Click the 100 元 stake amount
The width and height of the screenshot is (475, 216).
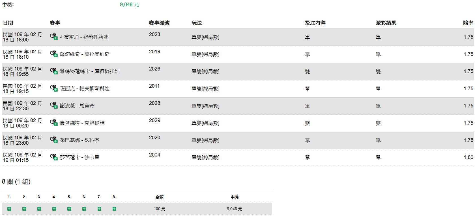coord(159,209)
